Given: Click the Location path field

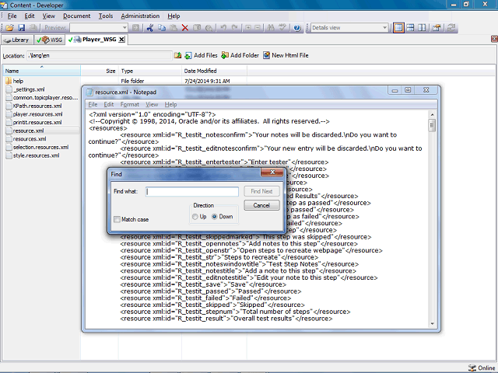Looking at the screenshot, I should point(99,55).
